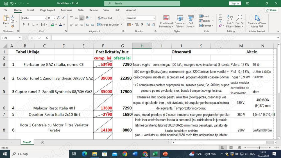Toggle Bold formatting
The image size is (281, 158).
click(24, 25)
